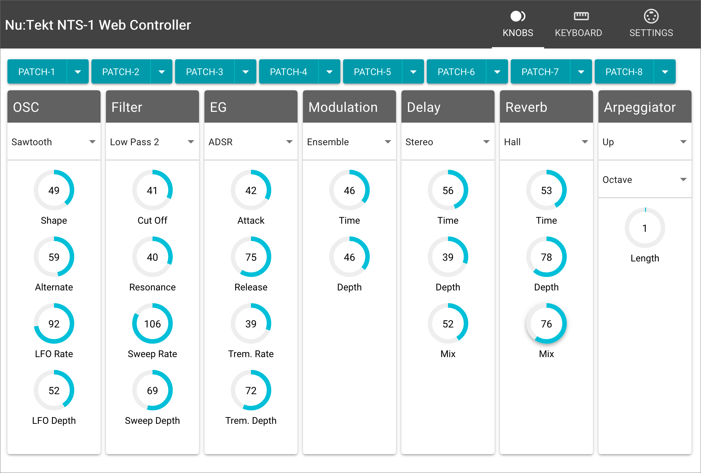Load the PATCH-7 button
The image size is (701, 473).
(x=540, y=72)
